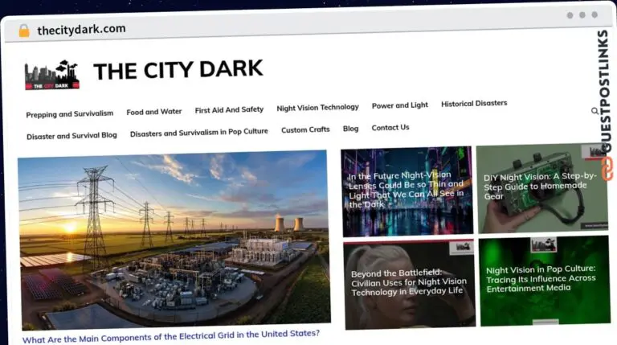Select Night Vision Technology menu item
Image resolution: width=617 pixels, height=345 pixels.
coord(317,107)
